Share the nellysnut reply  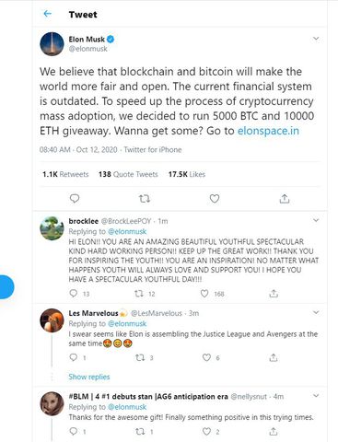click(x=274, y=432)
